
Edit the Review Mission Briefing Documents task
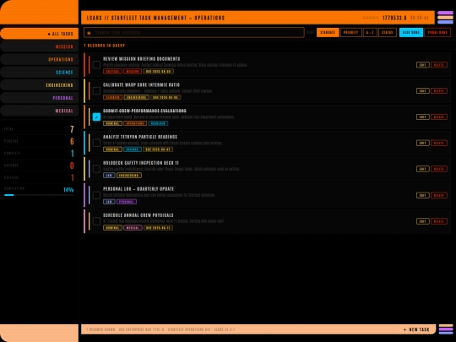point(422,65)
